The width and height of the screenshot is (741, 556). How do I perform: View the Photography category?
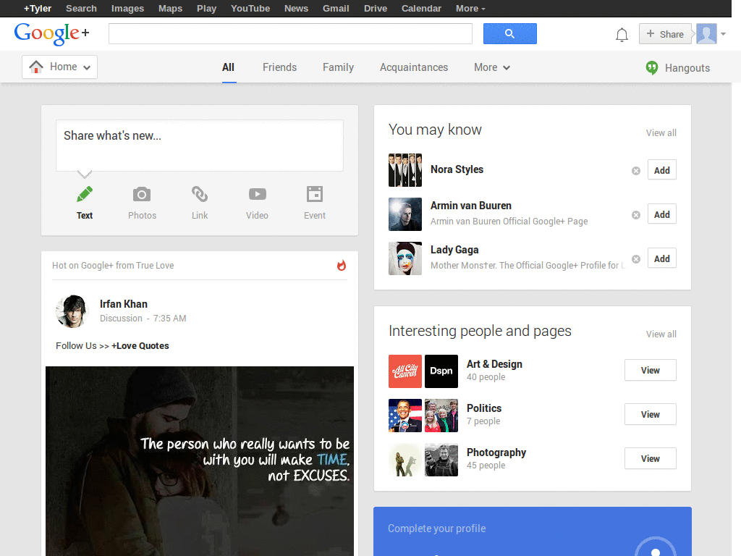click(x=651, y=458)
